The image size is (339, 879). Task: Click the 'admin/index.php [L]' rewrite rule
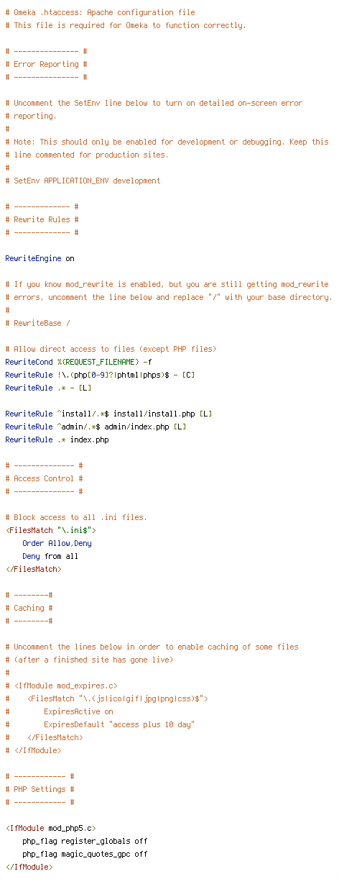click(96, 427)
